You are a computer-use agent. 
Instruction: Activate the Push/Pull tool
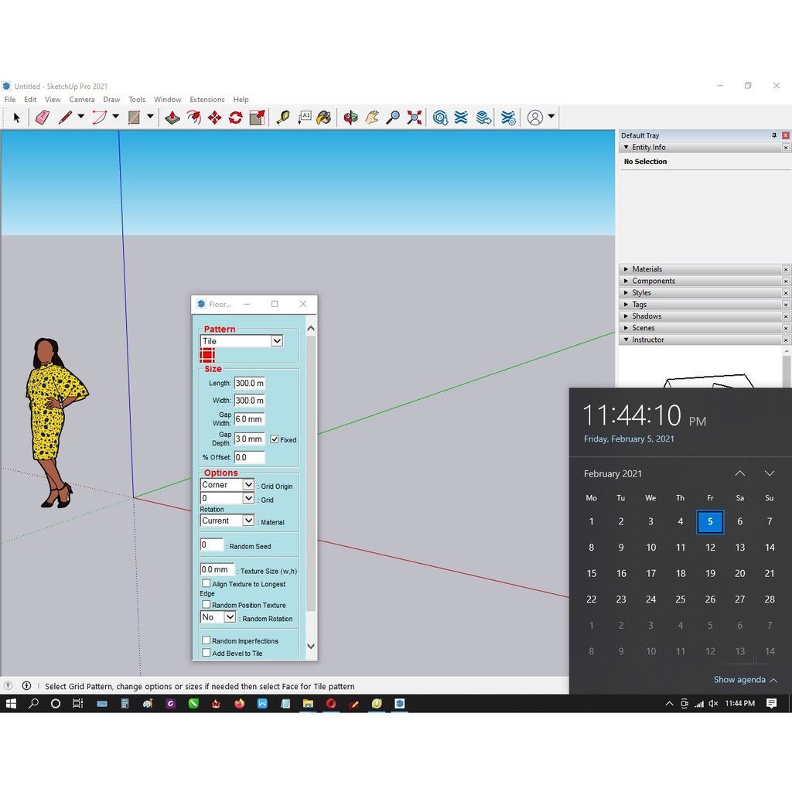172,118
